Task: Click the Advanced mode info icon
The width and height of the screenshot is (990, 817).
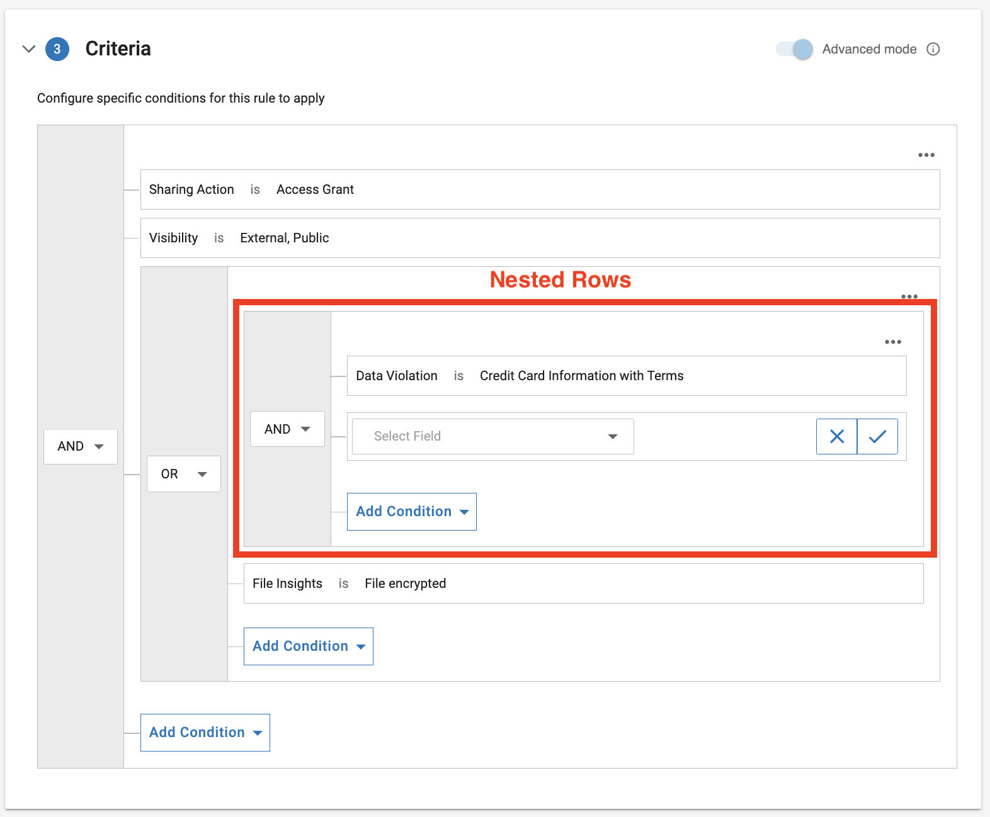Action: coord(933,49)
